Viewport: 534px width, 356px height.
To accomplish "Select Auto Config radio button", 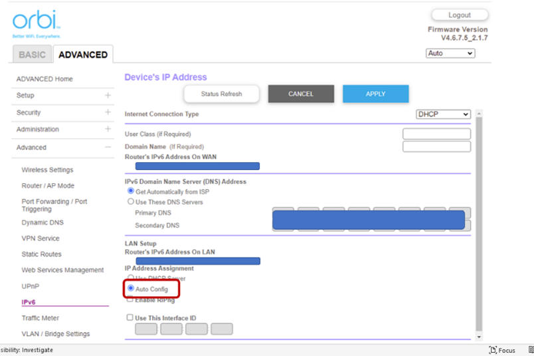I will click(x=131, y=289).
